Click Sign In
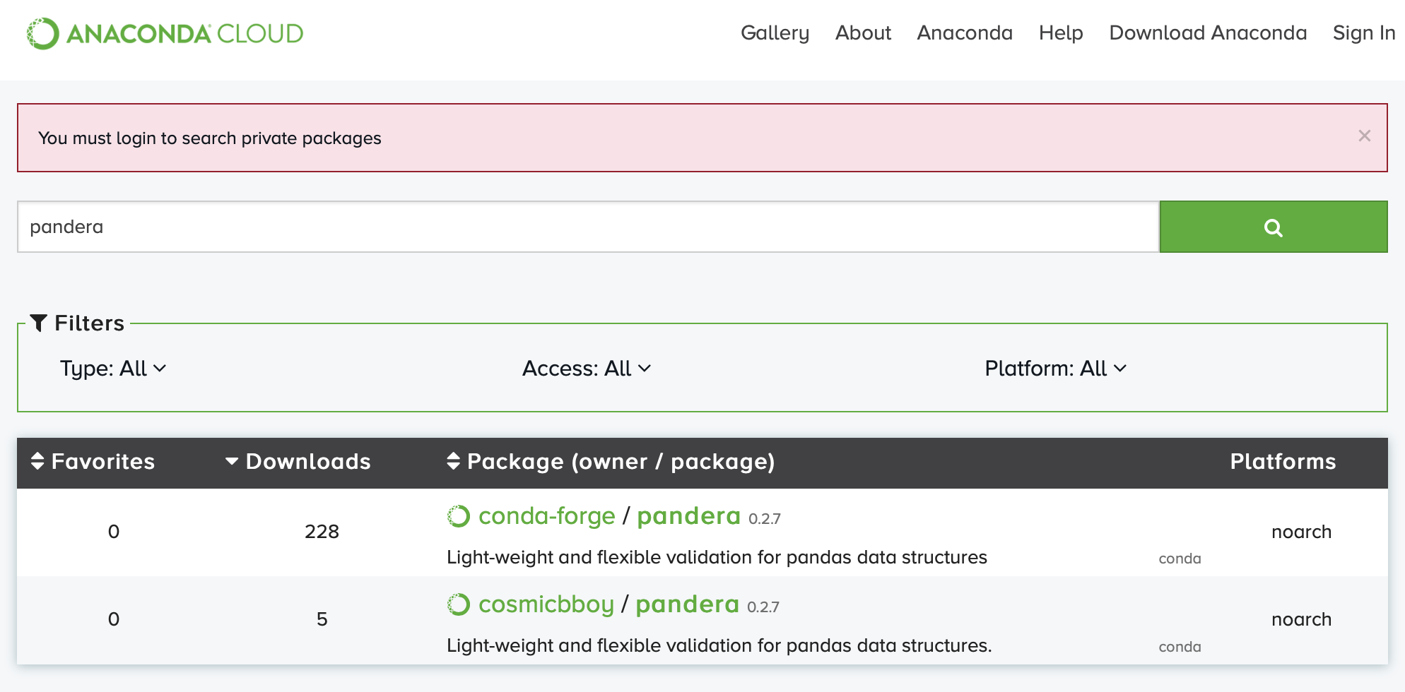Screen dimensions: 1405x692 click(x=1363, y=32)
